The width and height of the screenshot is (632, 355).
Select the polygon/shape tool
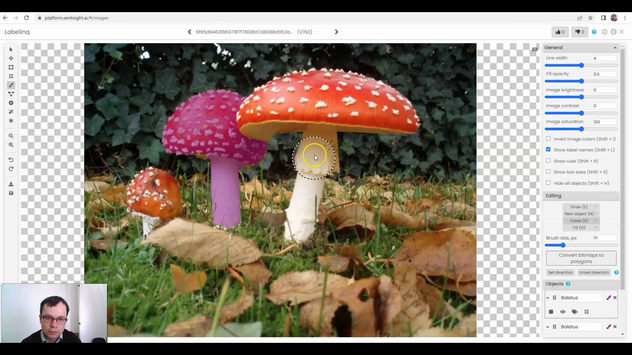click(x=11, y=76)
